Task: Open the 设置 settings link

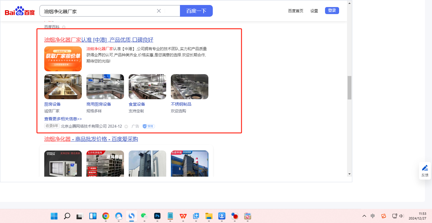Action: pyautogui.click(x=314, y=11)
